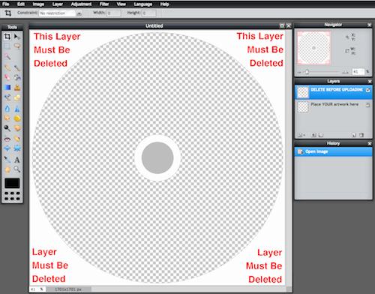The width and height of the screenshot is (375, 294).
Task: Select the Gradient tool
Action: coord(7,87)
